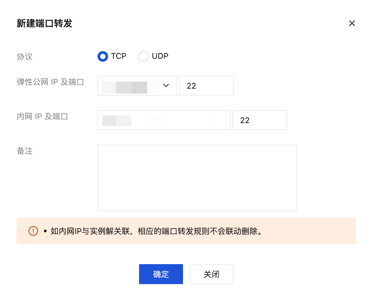Select the UDP protocol radio button

click(143, 56)
